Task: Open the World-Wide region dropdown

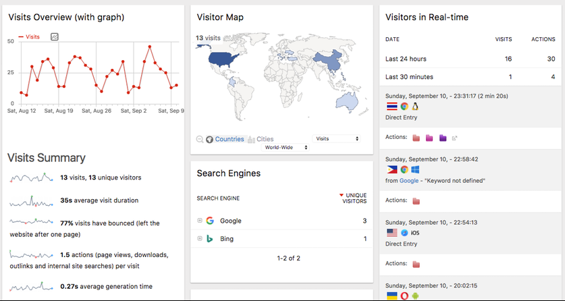Action: 285,147
